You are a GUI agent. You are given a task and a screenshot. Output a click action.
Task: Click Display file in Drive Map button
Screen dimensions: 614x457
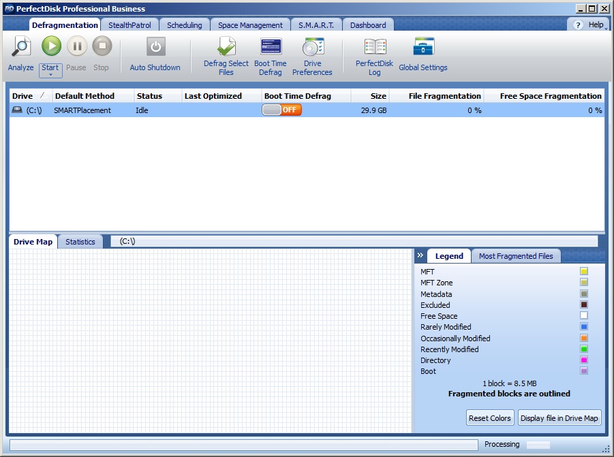[x=559, y=418]
